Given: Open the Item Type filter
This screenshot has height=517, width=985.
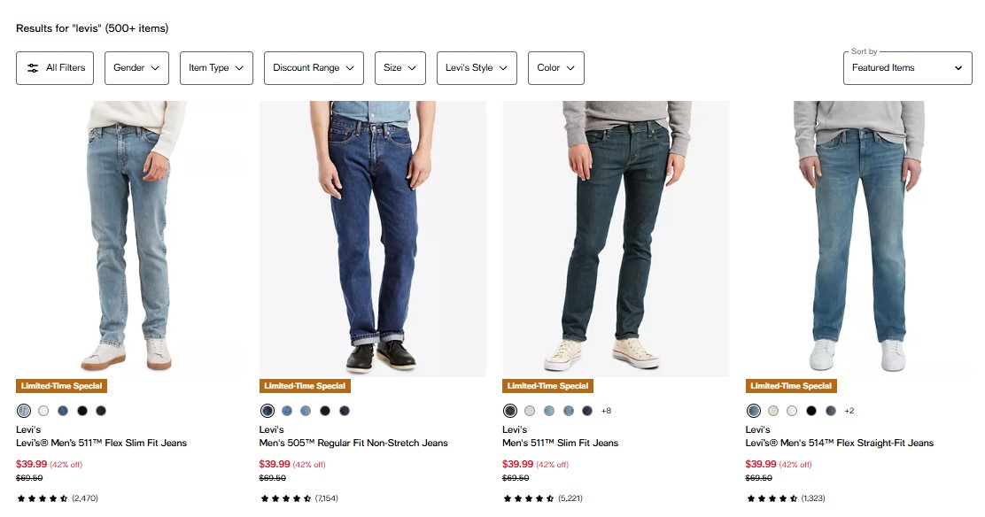Looking at the screenshot, I should 216,68.
